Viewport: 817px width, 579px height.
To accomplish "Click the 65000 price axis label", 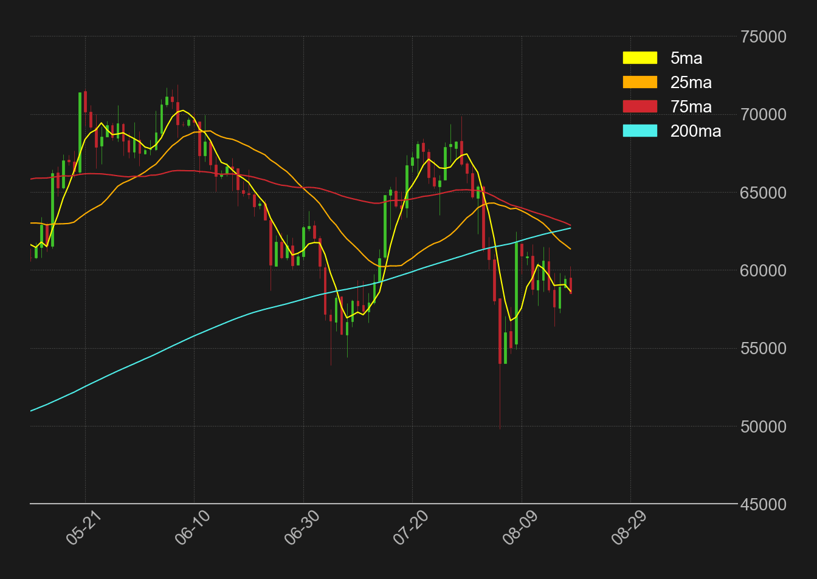I will coord(763,193).
